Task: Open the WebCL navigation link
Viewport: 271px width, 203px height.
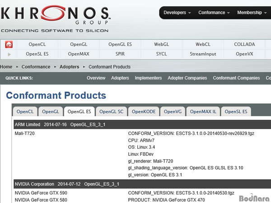Action: click(x=203, y=44)
